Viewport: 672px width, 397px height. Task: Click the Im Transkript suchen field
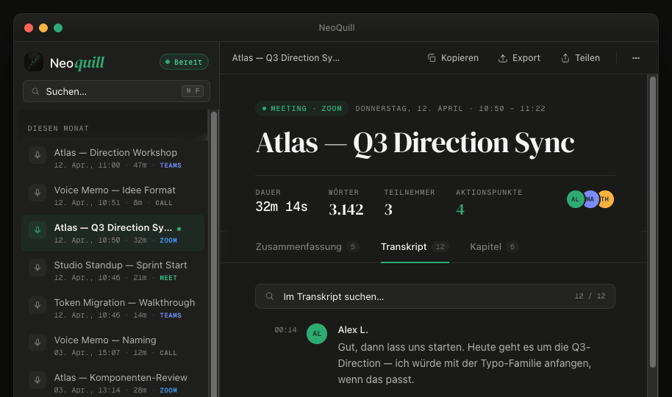[x=435, y=296]
